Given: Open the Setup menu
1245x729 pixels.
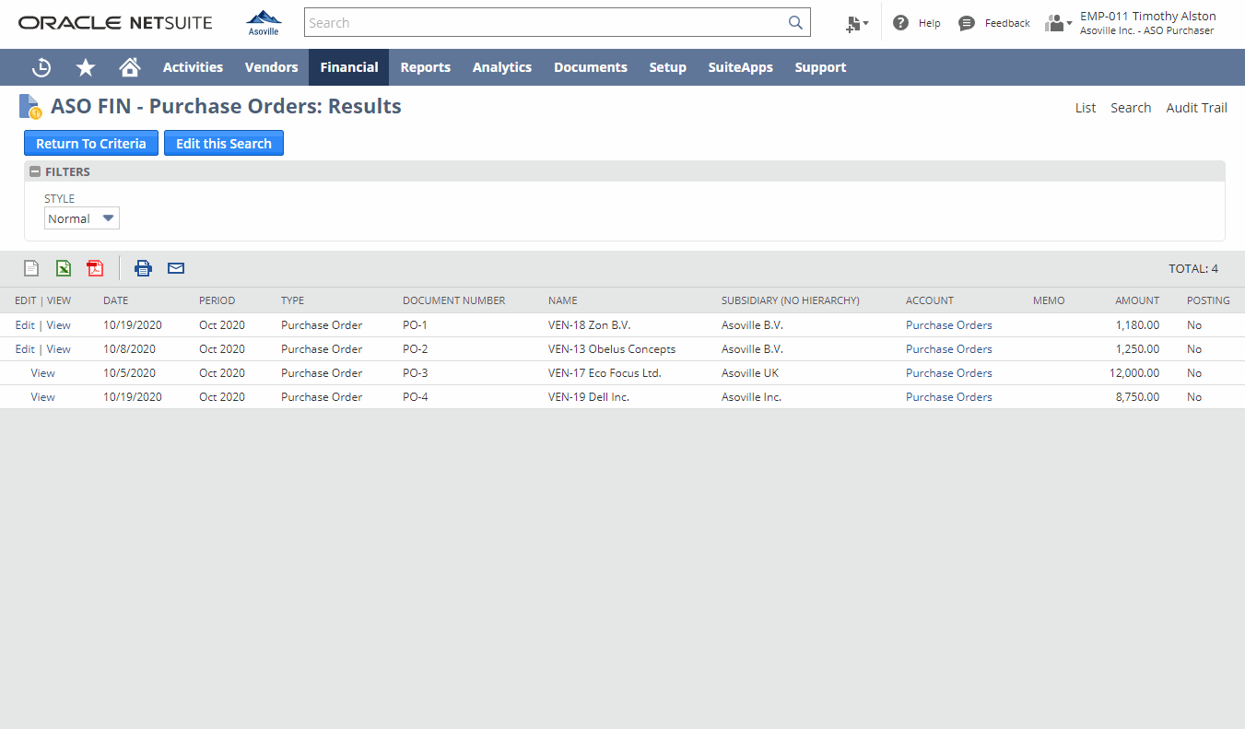Looking at the screenshot, I should 667,67.
